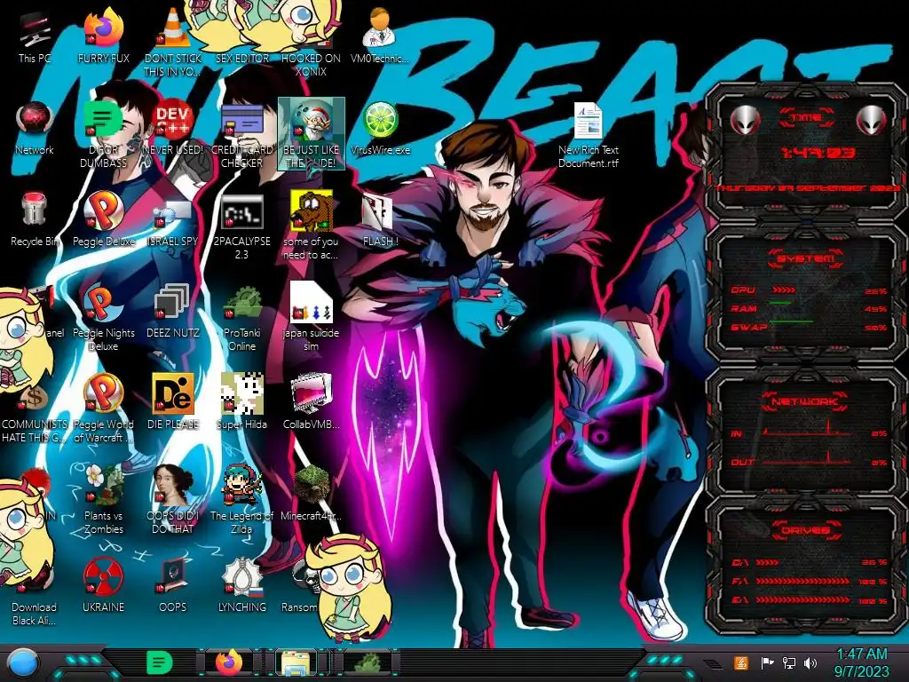This screenshot has width=909, height=682.
Task: Launch Peggle Deluxe from the desktop
Action: 103,220
